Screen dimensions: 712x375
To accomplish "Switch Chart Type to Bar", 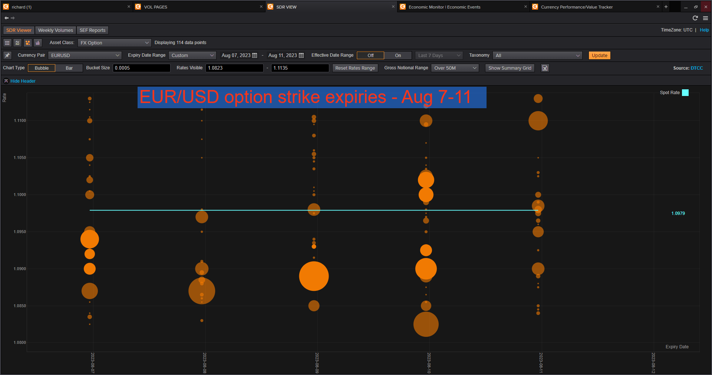I will [69, 68].
